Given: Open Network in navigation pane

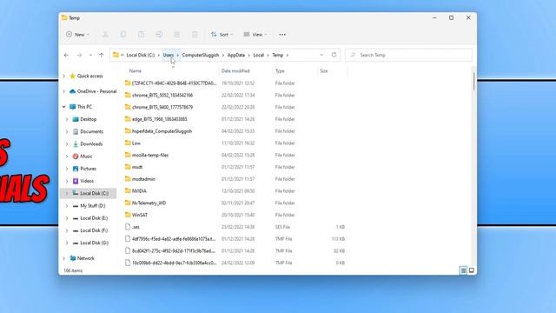Looking at the screenshot, I should click(83, 258).
